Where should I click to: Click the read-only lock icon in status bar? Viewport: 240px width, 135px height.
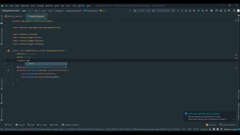[210, 129]
